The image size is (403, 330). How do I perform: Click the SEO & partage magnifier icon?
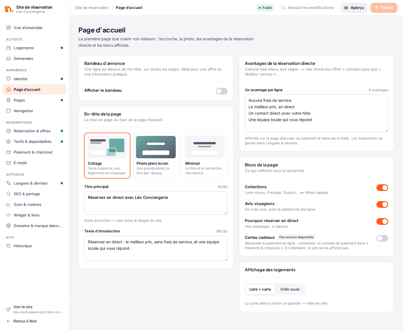coord(9,194)
